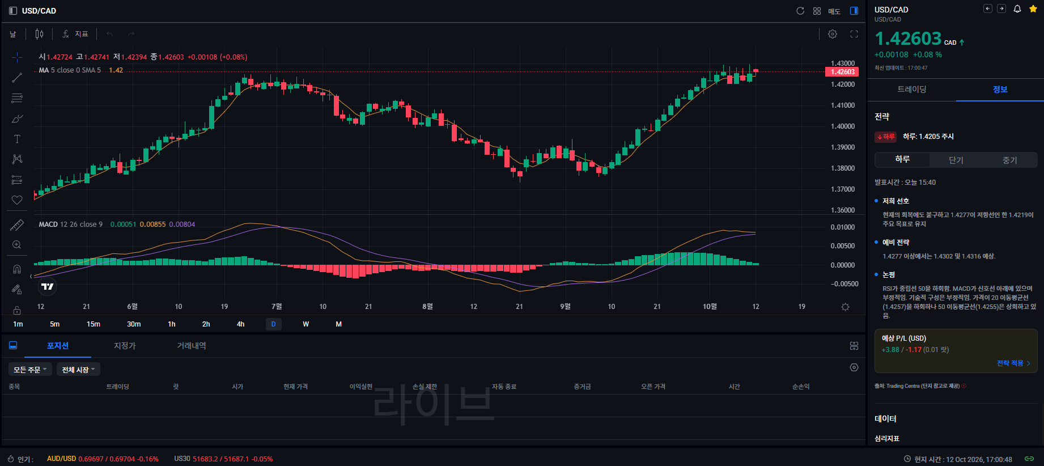Expand the 모든 주문 dropdown

[x=30, y=370]
